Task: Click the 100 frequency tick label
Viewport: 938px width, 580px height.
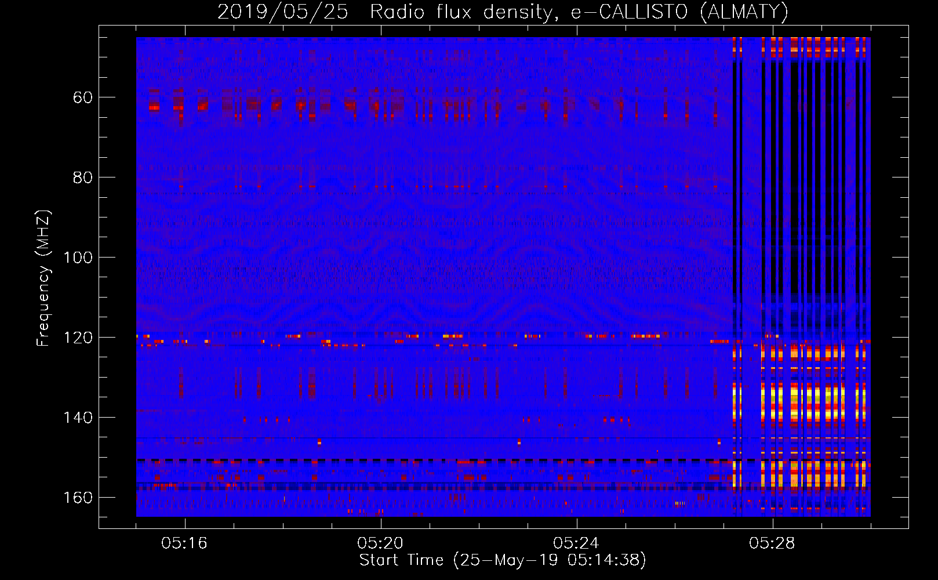Action: (x=78, y=258)
